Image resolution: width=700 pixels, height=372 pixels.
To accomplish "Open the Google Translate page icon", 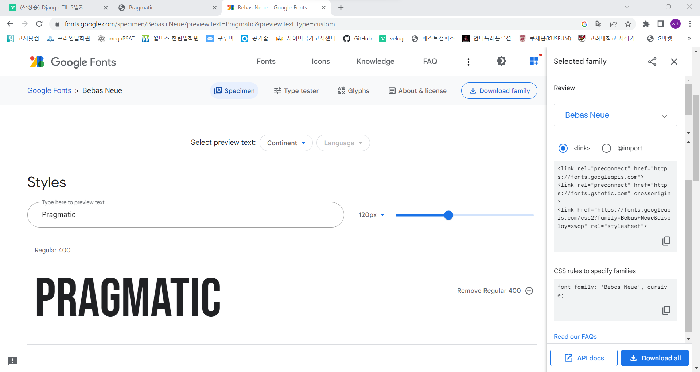I will click(599, 24).
